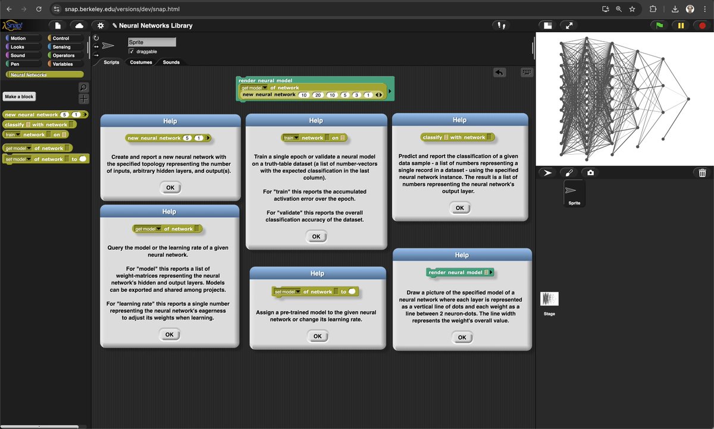This screenshot has height=429, width=714.
Task: Take a camera snapshot for new sprite
Action: pyautogui.click(x=590, y=173)
